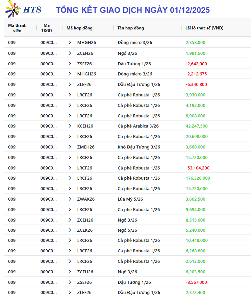This screenshot has width=251, height=296.
Task: Click the Lúa Mỳ 5/26 contract name
Action: point(130,199)
